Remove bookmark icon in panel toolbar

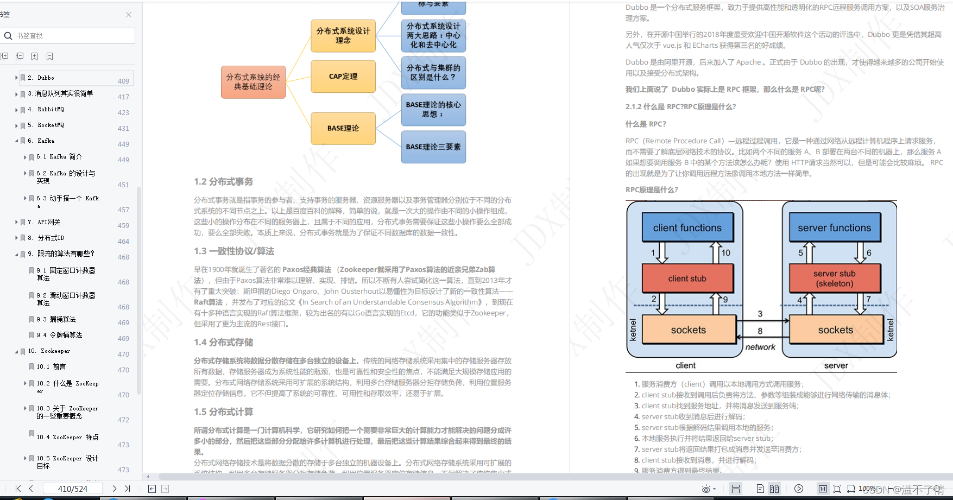click(x=50, y=56)
